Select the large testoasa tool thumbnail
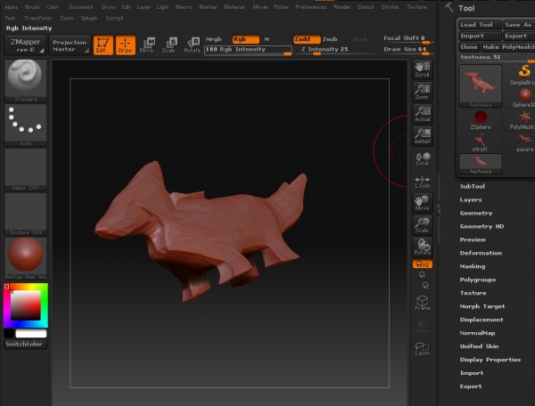The width and height of the screenshot is (535, 406). (x=481, y=85)
